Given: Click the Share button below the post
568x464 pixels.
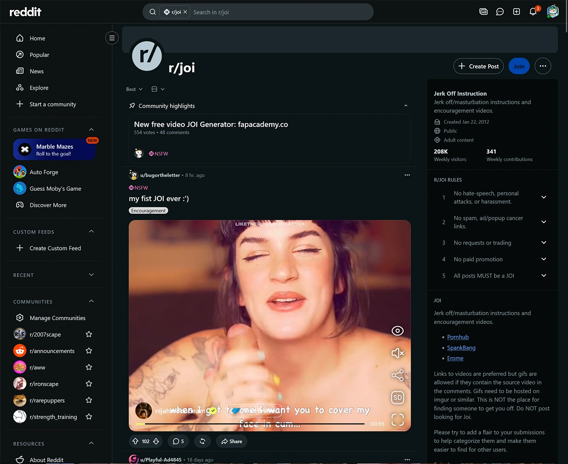Looking at the screenshot, I should (x=232, y=441).
